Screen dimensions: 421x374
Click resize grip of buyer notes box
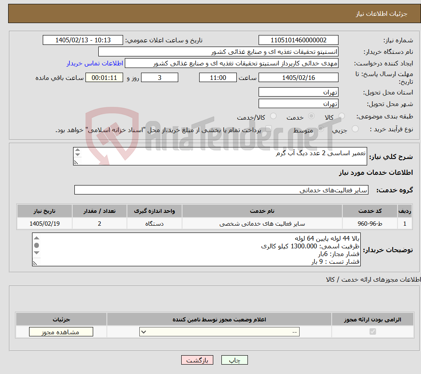pos(35,263)
